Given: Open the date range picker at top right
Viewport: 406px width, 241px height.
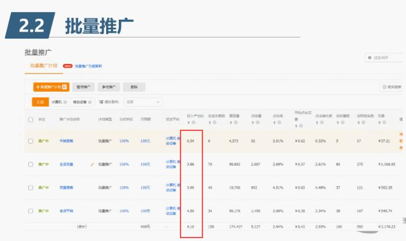Looking at the screenshot, I should (x=385, y=58).
